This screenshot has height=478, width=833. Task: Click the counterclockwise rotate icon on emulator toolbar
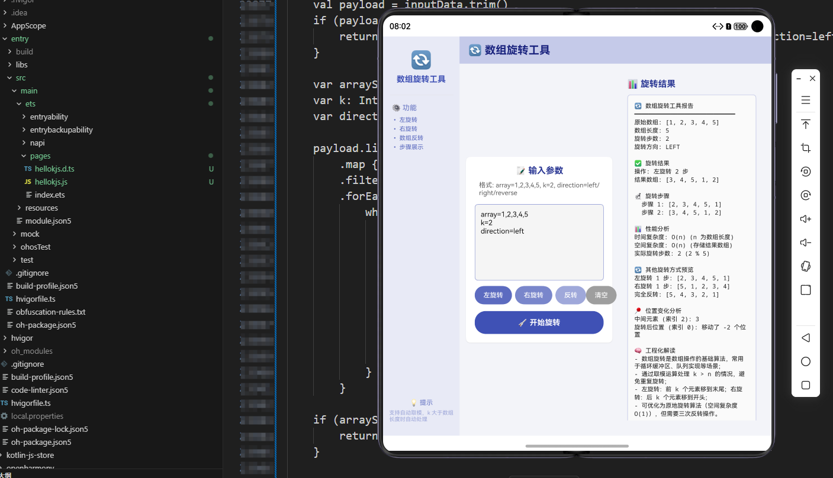pos(805,172)
